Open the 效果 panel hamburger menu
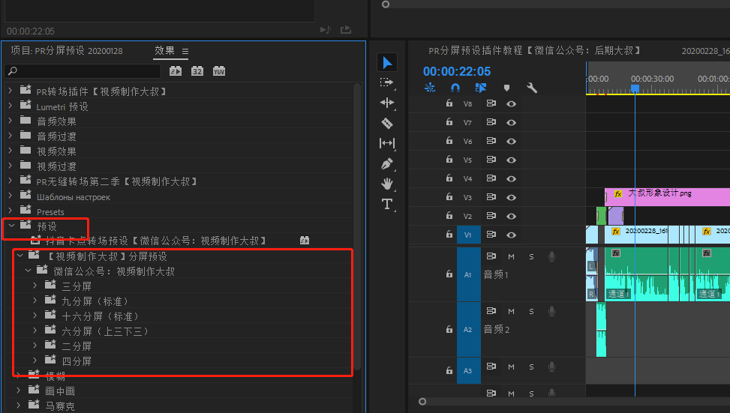Viewport: 730px width, 413px height. tap(185, 51)
